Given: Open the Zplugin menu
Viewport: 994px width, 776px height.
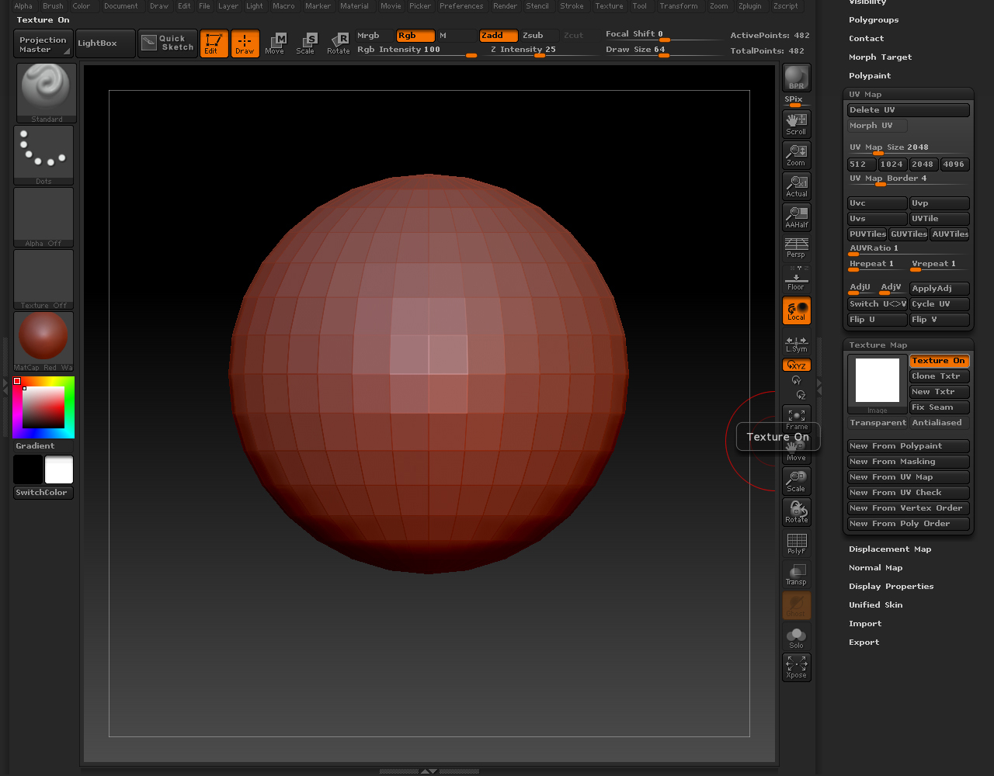Looking at the screenshot, I should pos(749,6).
